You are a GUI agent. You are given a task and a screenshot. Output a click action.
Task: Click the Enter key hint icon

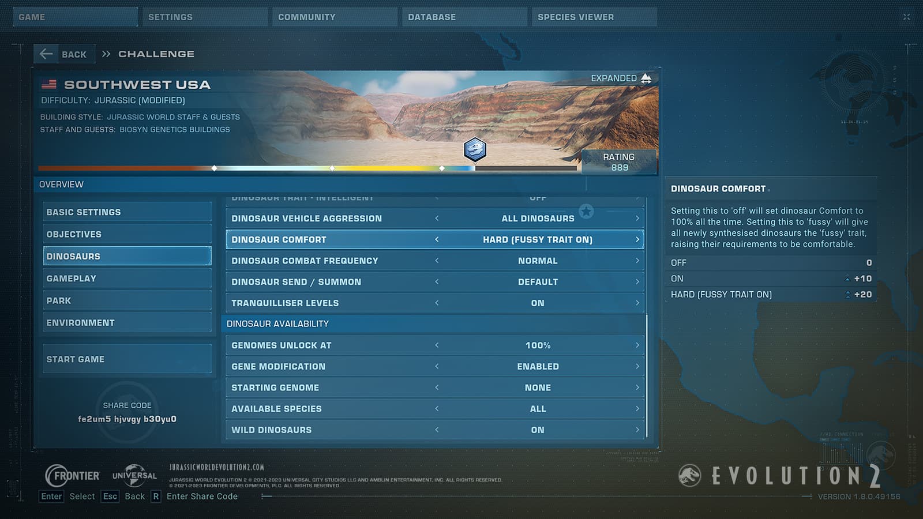click(51, 497)
